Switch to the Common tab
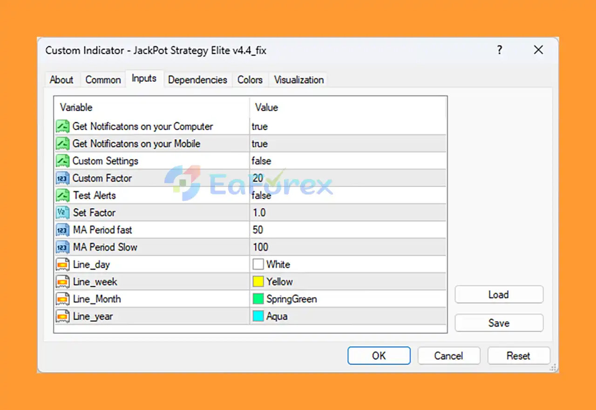The width and height of the screenshot is (596, 410). pyautogui.click(x=103, y=79)
